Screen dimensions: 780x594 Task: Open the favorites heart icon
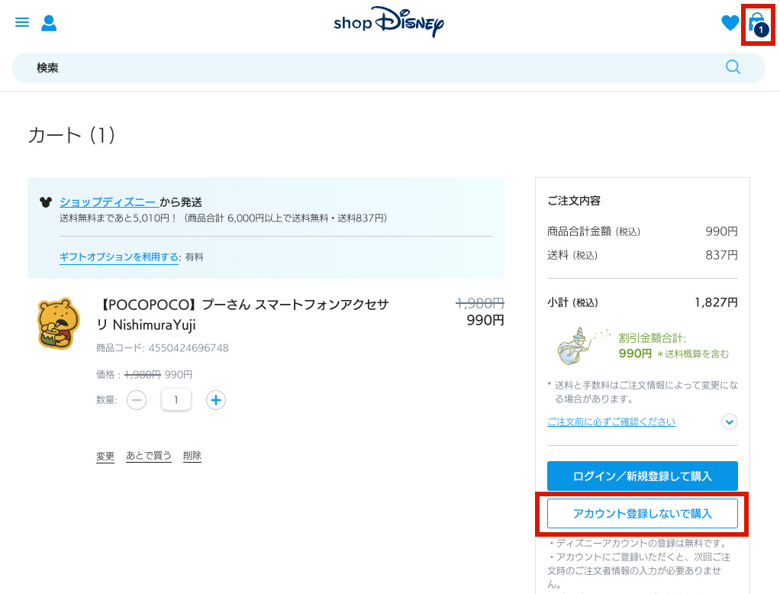coord(730,24)
